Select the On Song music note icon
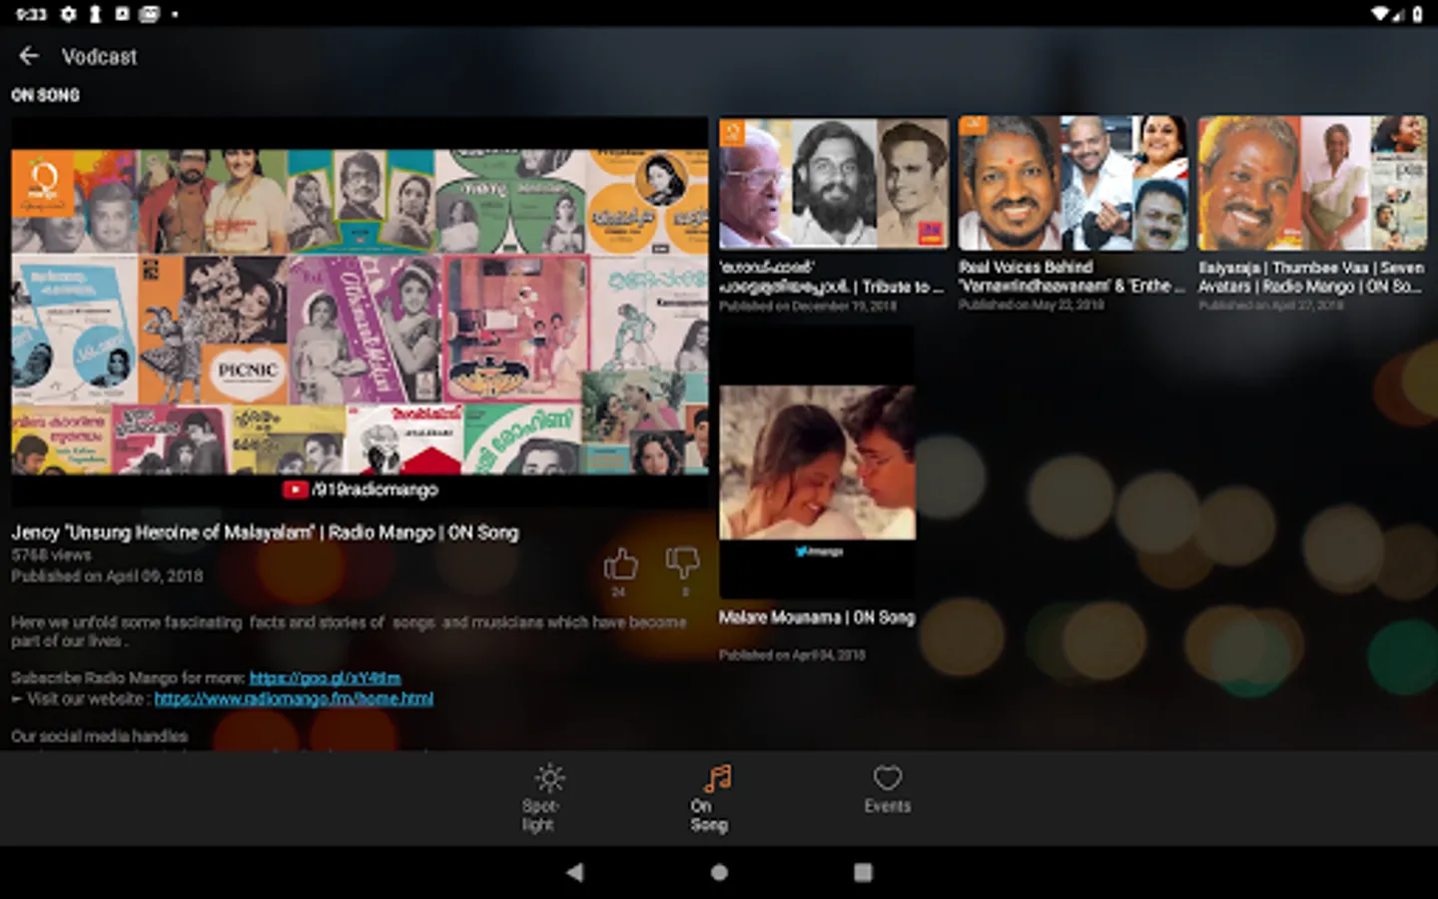 tap(717, 778)
